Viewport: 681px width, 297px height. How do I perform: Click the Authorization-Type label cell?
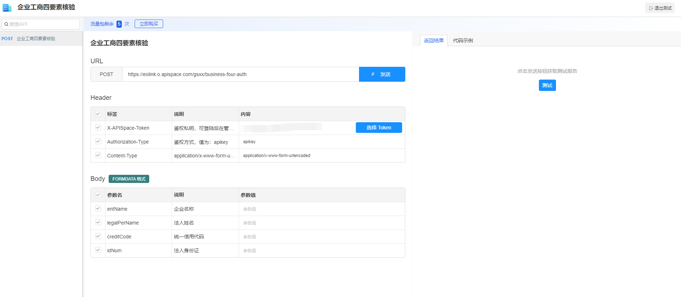tap(139, 142)
